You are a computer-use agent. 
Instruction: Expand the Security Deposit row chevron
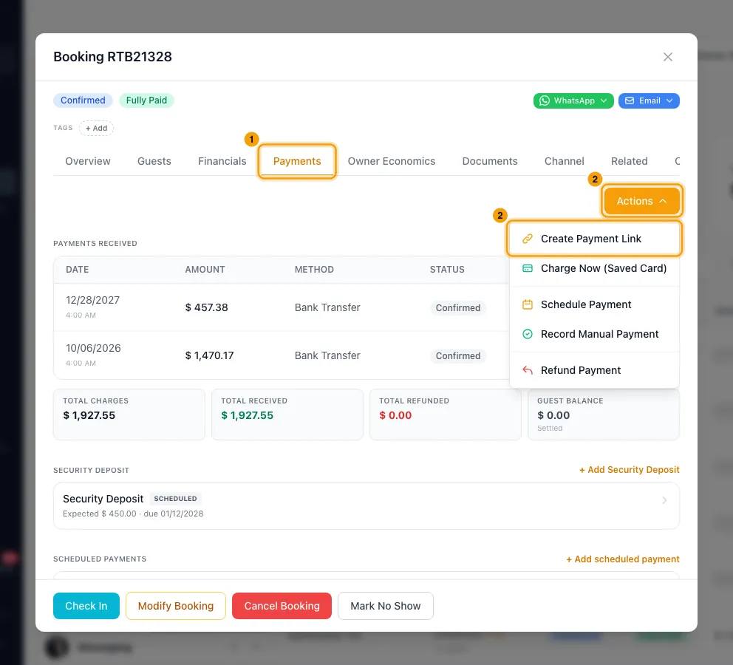pos(664,500)
